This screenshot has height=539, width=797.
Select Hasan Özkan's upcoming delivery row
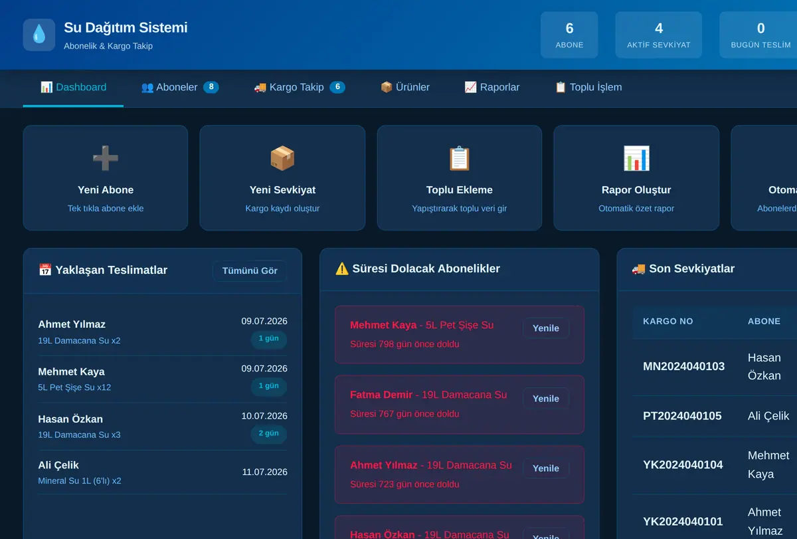163,426
